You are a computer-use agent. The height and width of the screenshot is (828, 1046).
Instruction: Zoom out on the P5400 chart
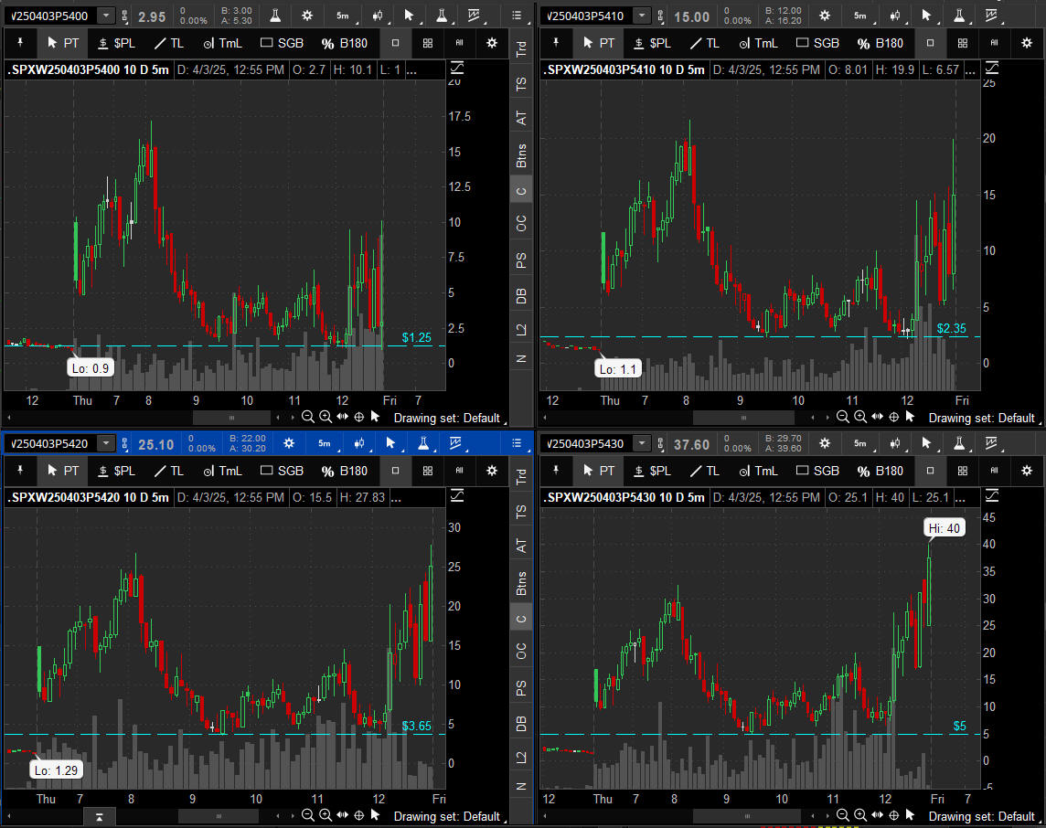pyautogui.click(x=308, y=417)
